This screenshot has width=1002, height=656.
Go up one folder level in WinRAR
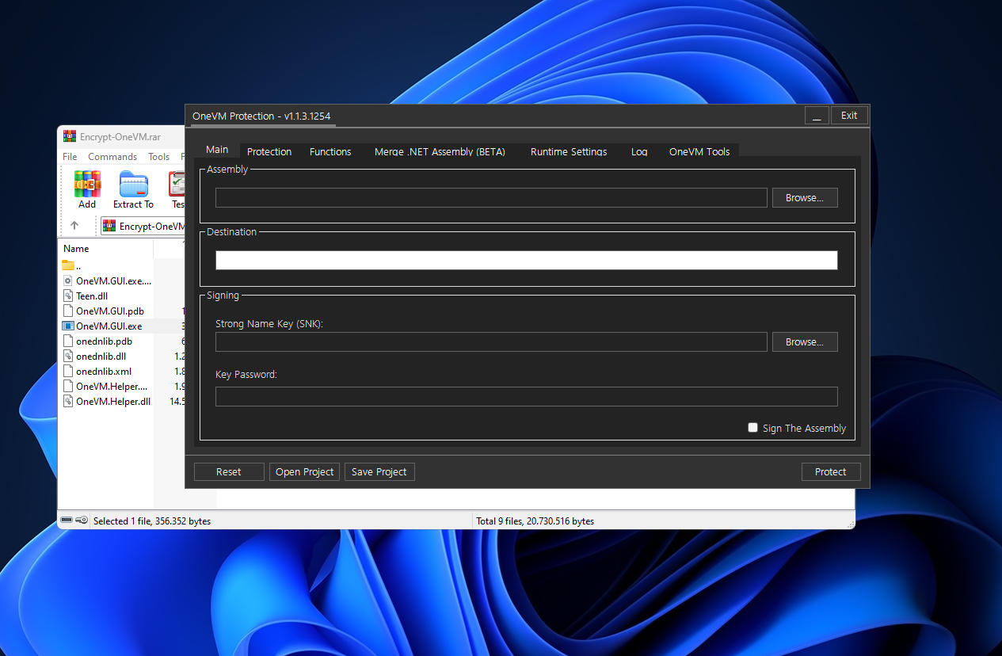[74, 226]
